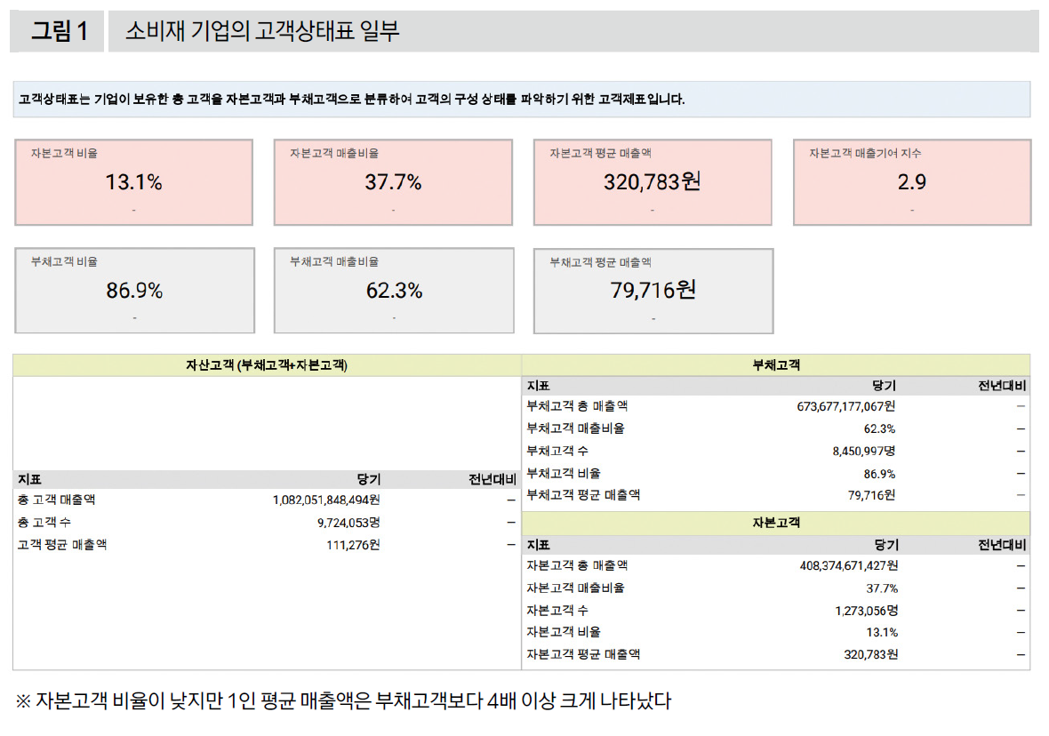1049x736 pixels.
Task: Select the 자산고객 (부채고객+자본고객) section header
Action: [267, 365]
